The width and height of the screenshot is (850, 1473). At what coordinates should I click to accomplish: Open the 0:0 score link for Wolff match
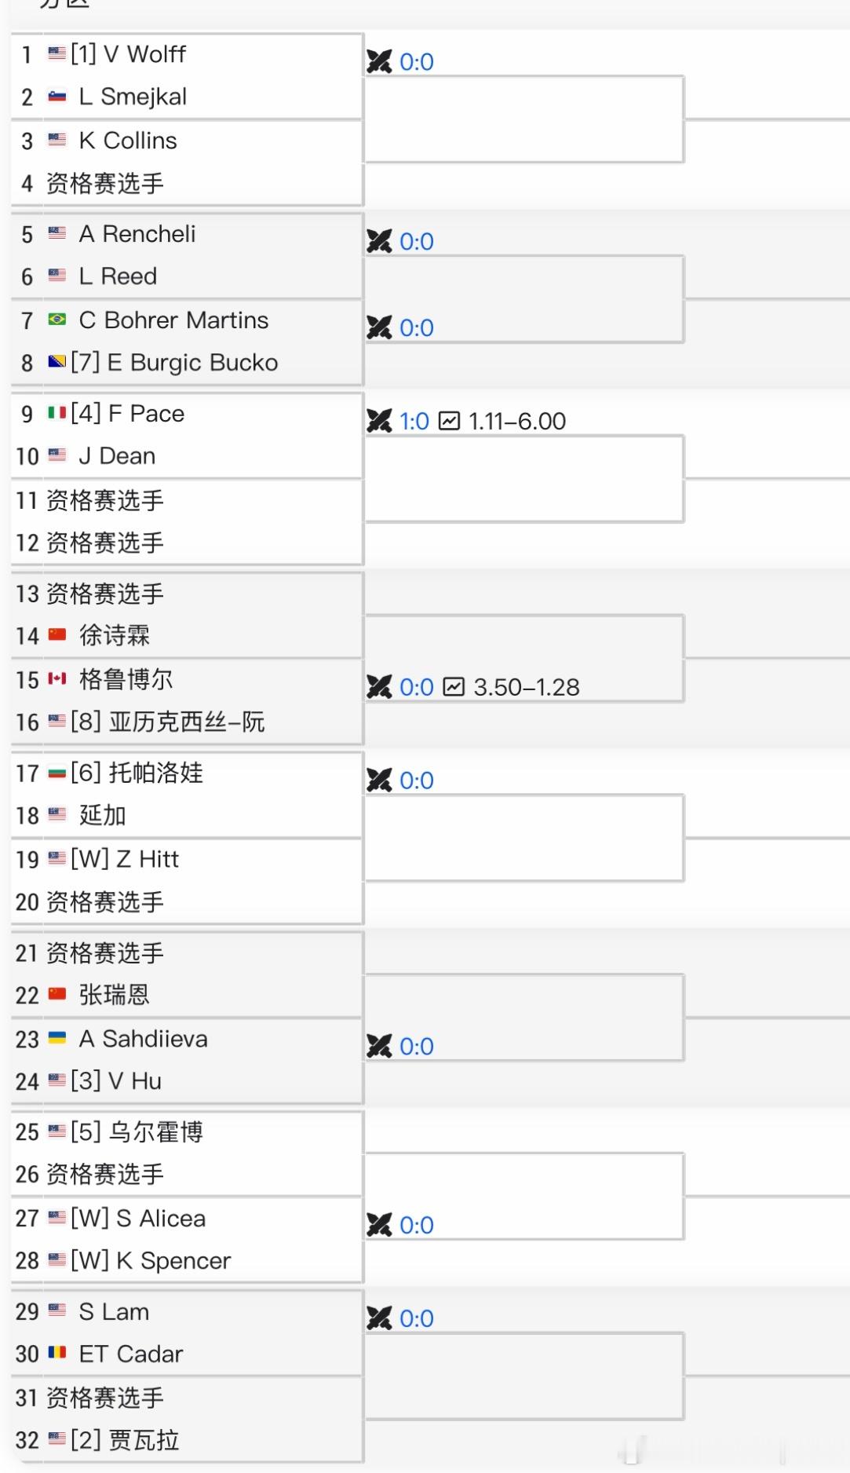coord(416,62)
